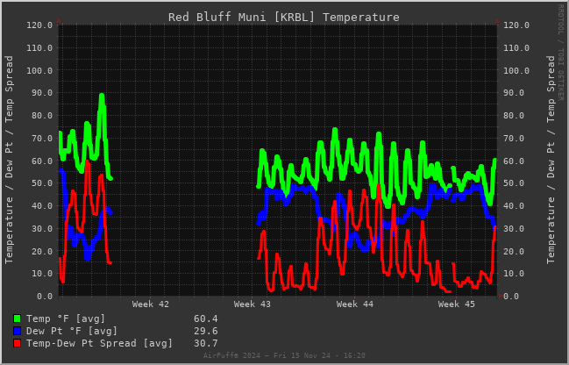This screenshot has width=569, height=365.
Task: Click the left axis 0.0 tick label
Action: pyautogui.click(x=45, y=297)
